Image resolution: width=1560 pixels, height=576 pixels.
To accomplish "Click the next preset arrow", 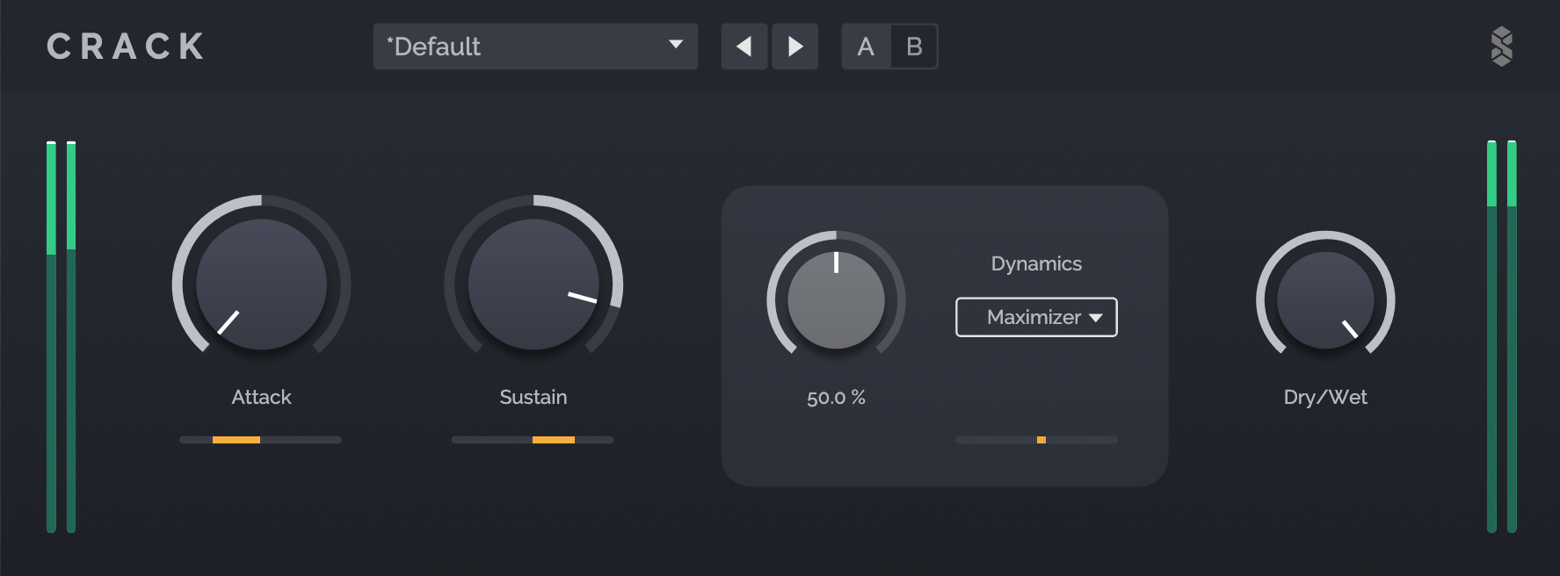I will pos(795,47).
